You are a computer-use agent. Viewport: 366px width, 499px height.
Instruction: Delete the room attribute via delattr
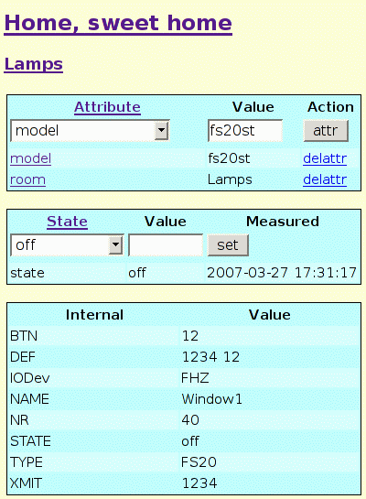click(x=325, y=179)
